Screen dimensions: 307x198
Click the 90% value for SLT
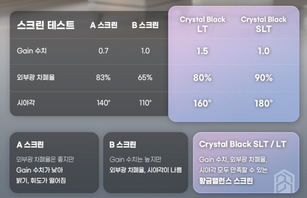264,78
